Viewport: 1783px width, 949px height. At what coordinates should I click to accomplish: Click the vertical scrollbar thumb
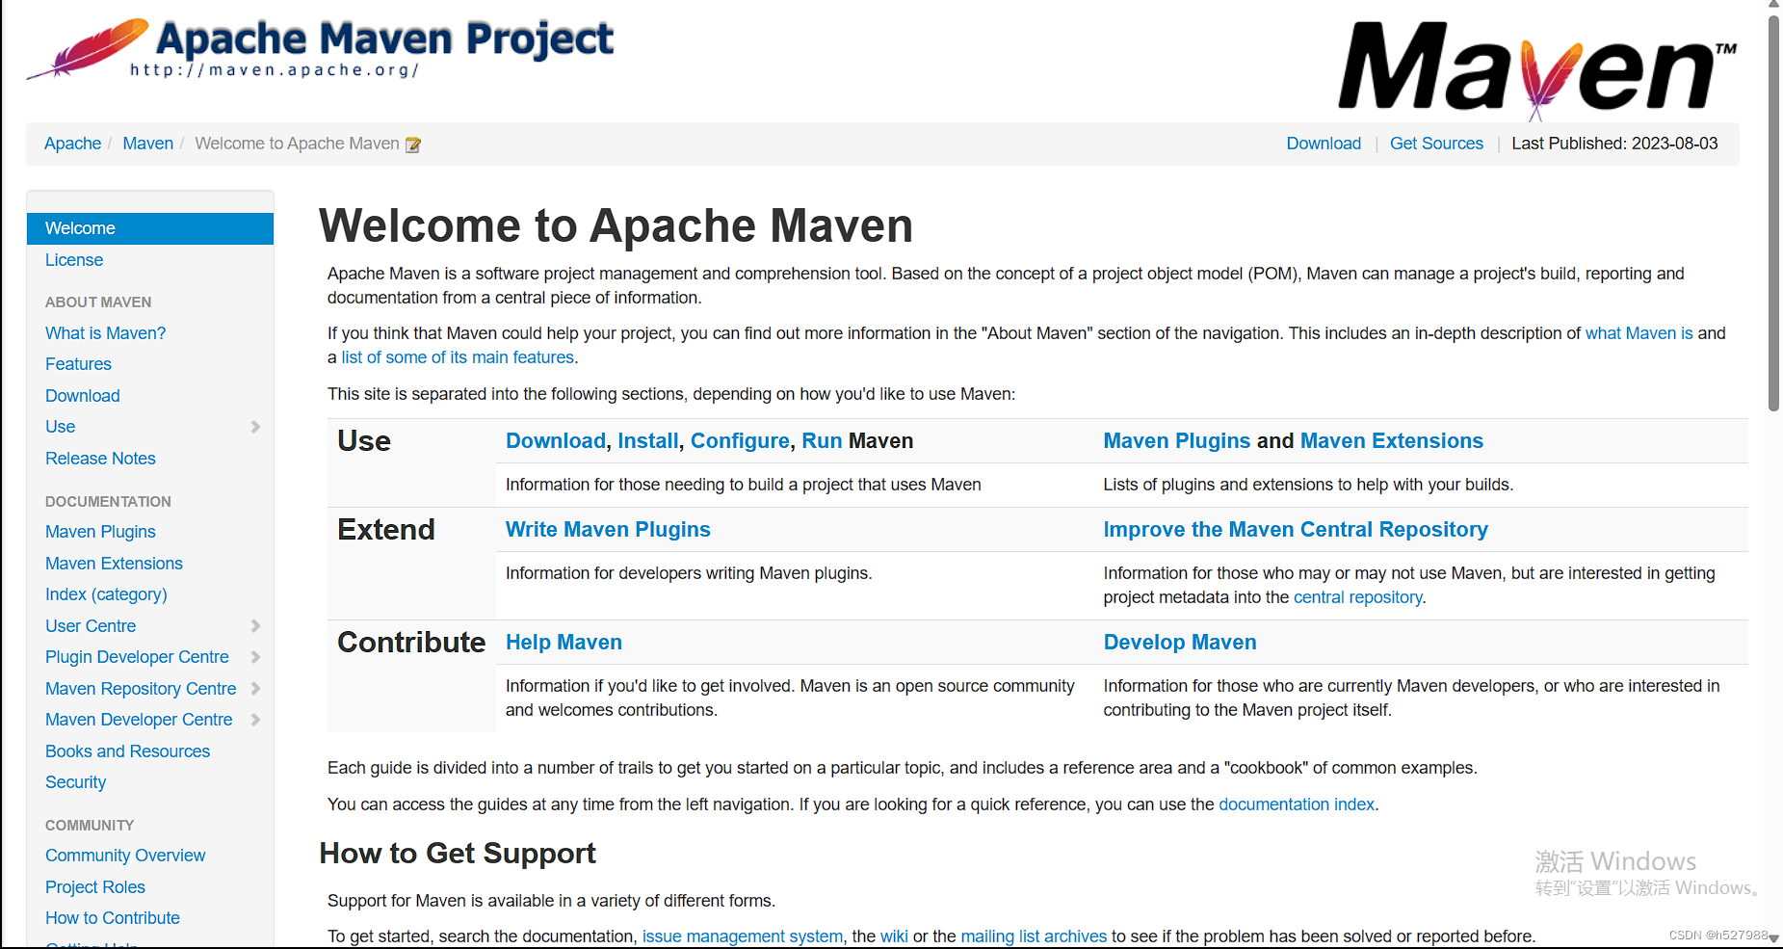[1773, 212]
